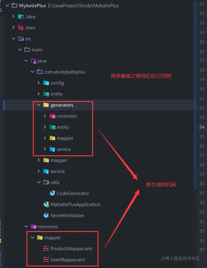
Task: Expand the .mvn folder chevron
Action: 13,27
